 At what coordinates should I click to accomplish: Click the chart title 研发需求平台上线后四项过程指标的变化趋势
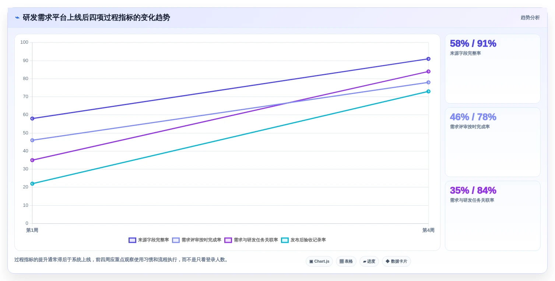pyautogui.click(x=96, y=18)
